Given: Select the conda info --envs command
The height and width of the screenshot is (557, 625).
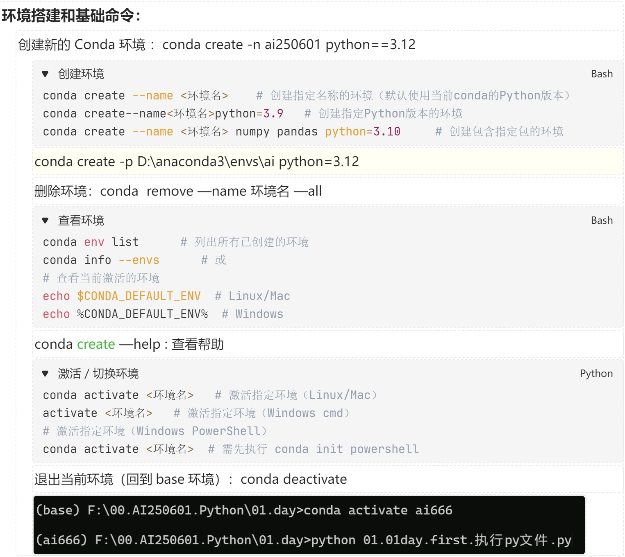Looking at the screenshot, I should point(100,260).
